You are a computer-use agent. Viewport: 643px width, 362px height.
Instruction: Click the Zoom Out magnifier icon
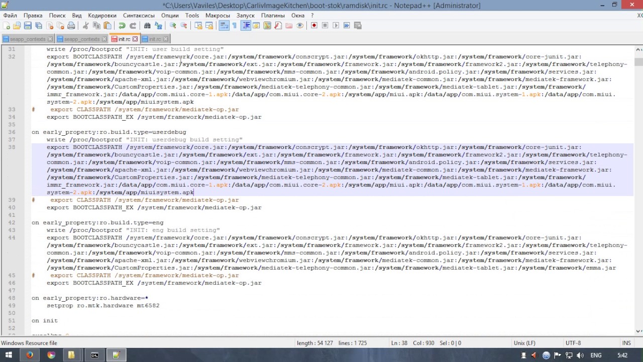pyautogui.click(x=183, y=26)
